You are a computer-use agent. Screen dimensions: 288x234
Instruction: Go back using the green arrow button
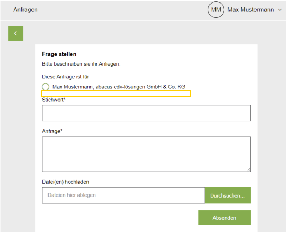[16, 33]
